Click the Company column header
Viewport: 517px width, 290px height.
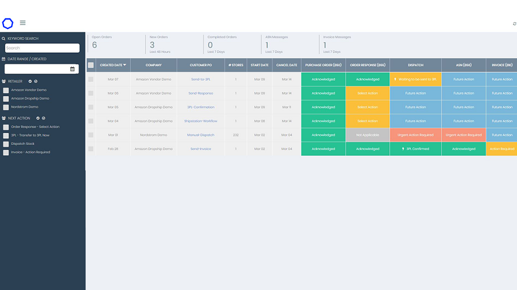pos(153,65)
